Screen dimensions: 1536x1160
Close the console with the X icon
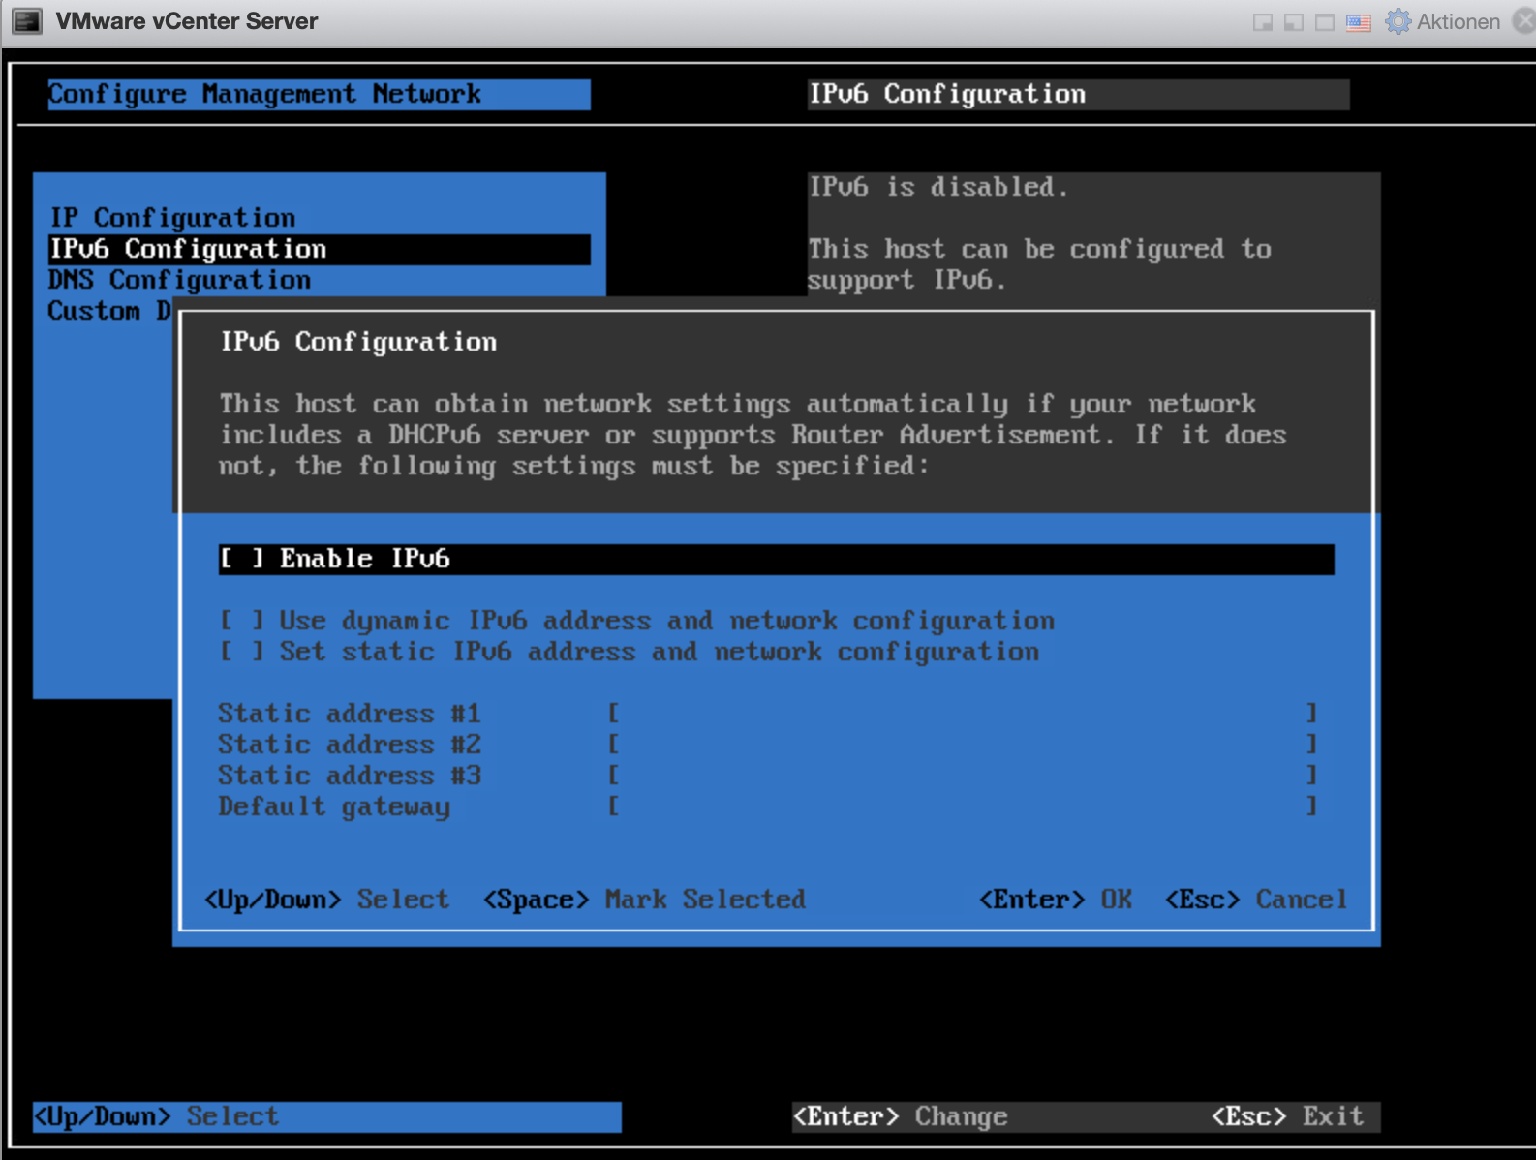[1524, 21]
